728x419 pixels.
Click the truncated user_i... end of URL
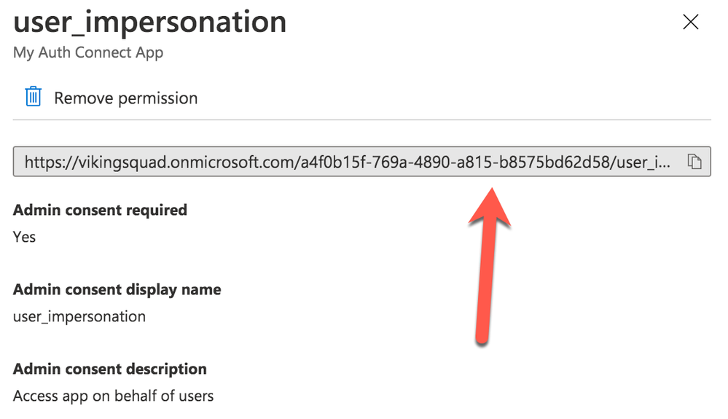pos(646,162)
